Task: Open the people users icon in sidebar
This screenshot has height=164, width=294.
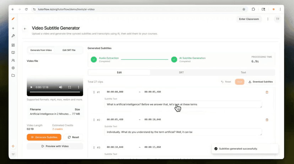Action: tap(13, 60)
